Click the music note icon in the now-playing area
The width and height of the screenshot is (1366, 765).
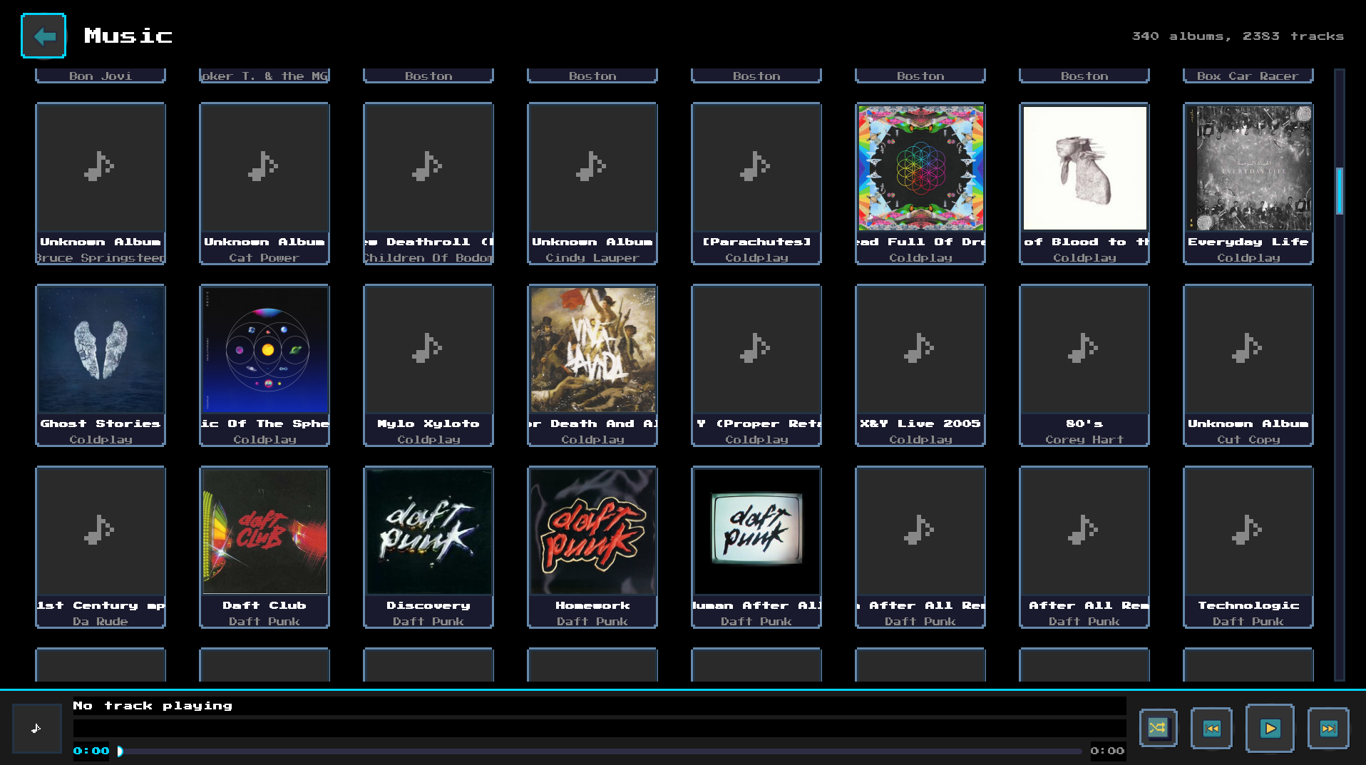(x=36, y=728)
